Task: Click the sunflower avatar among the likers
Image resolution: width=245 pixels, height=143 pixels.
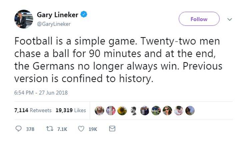Action: [x=122, y=111]
